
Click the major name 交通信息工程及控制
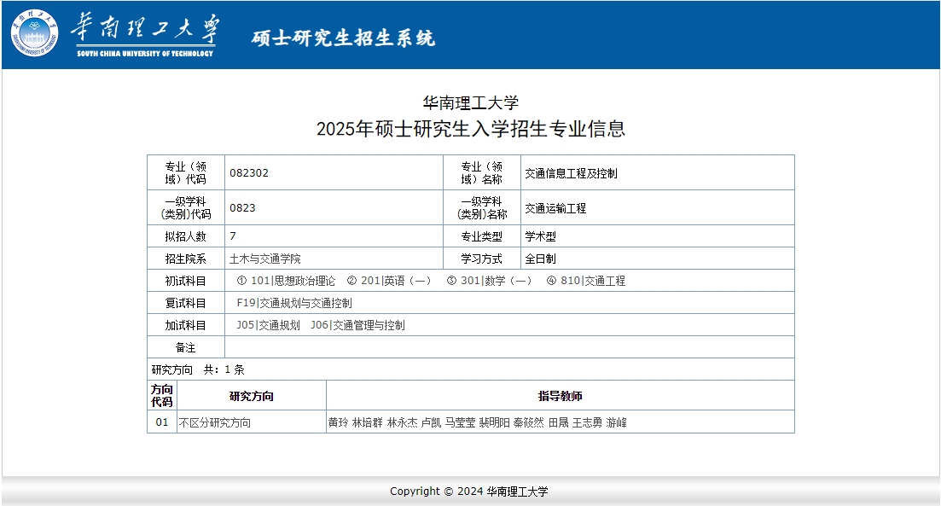(x=571, y=173)
